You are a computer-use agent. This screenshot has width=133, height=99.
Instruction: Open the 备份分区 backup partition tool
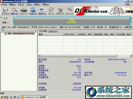click(70, 11)
